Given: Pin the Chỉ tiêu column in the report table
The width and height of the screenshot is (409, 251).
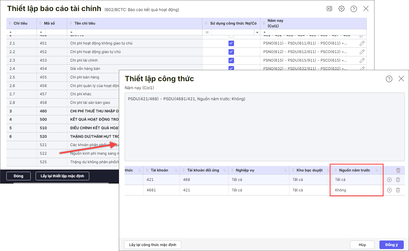Looking at the screenshot, I should point(10,23).
